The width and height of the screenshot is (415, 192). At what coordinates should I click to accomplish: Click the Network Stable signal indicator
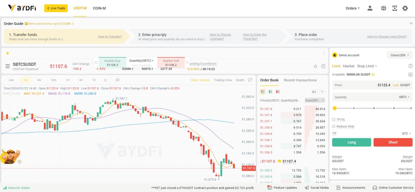[x=16, y=188]
